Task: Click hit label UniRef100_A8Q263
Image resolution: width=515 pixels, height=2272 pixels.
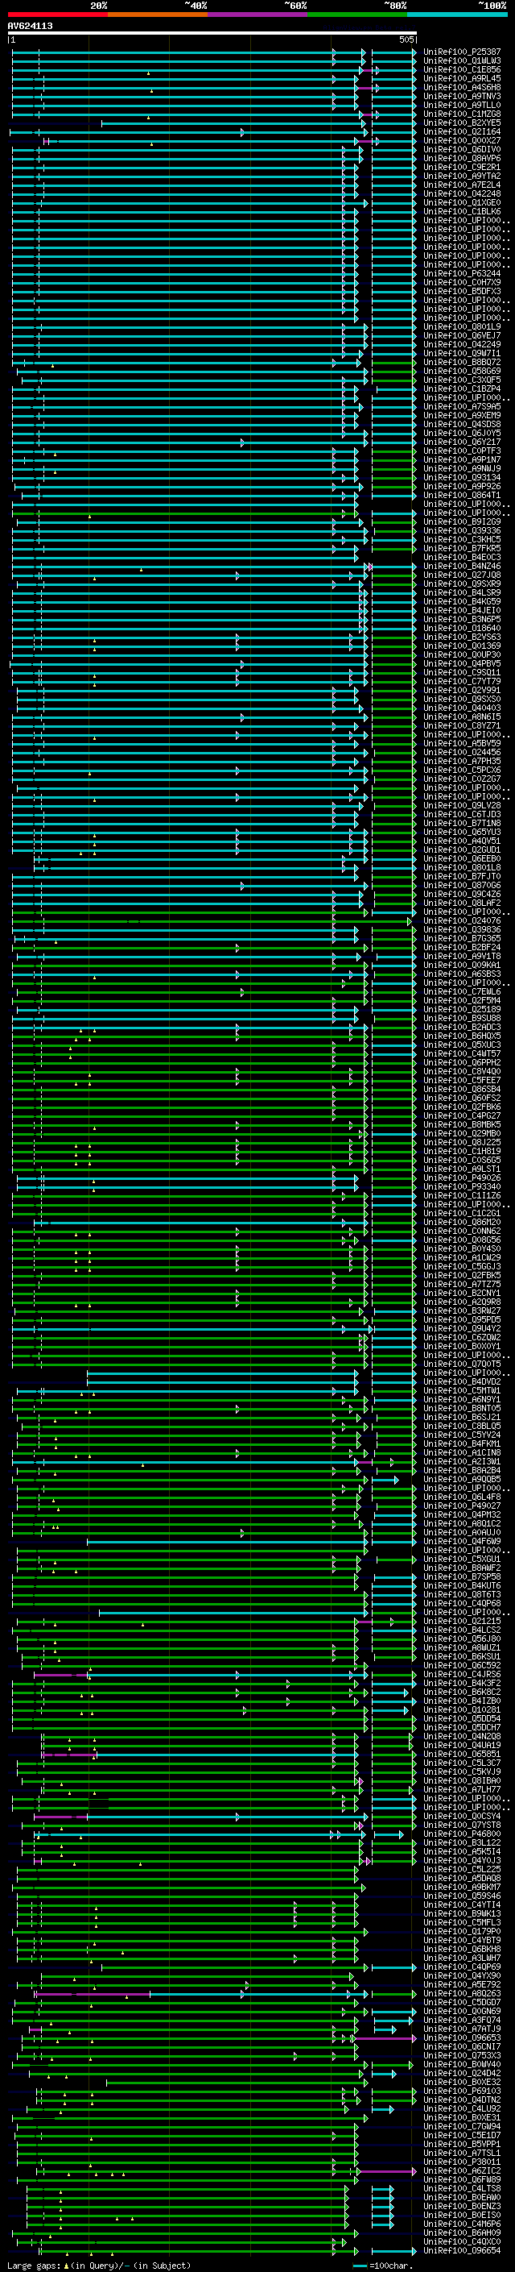Action: (462, 1994)
